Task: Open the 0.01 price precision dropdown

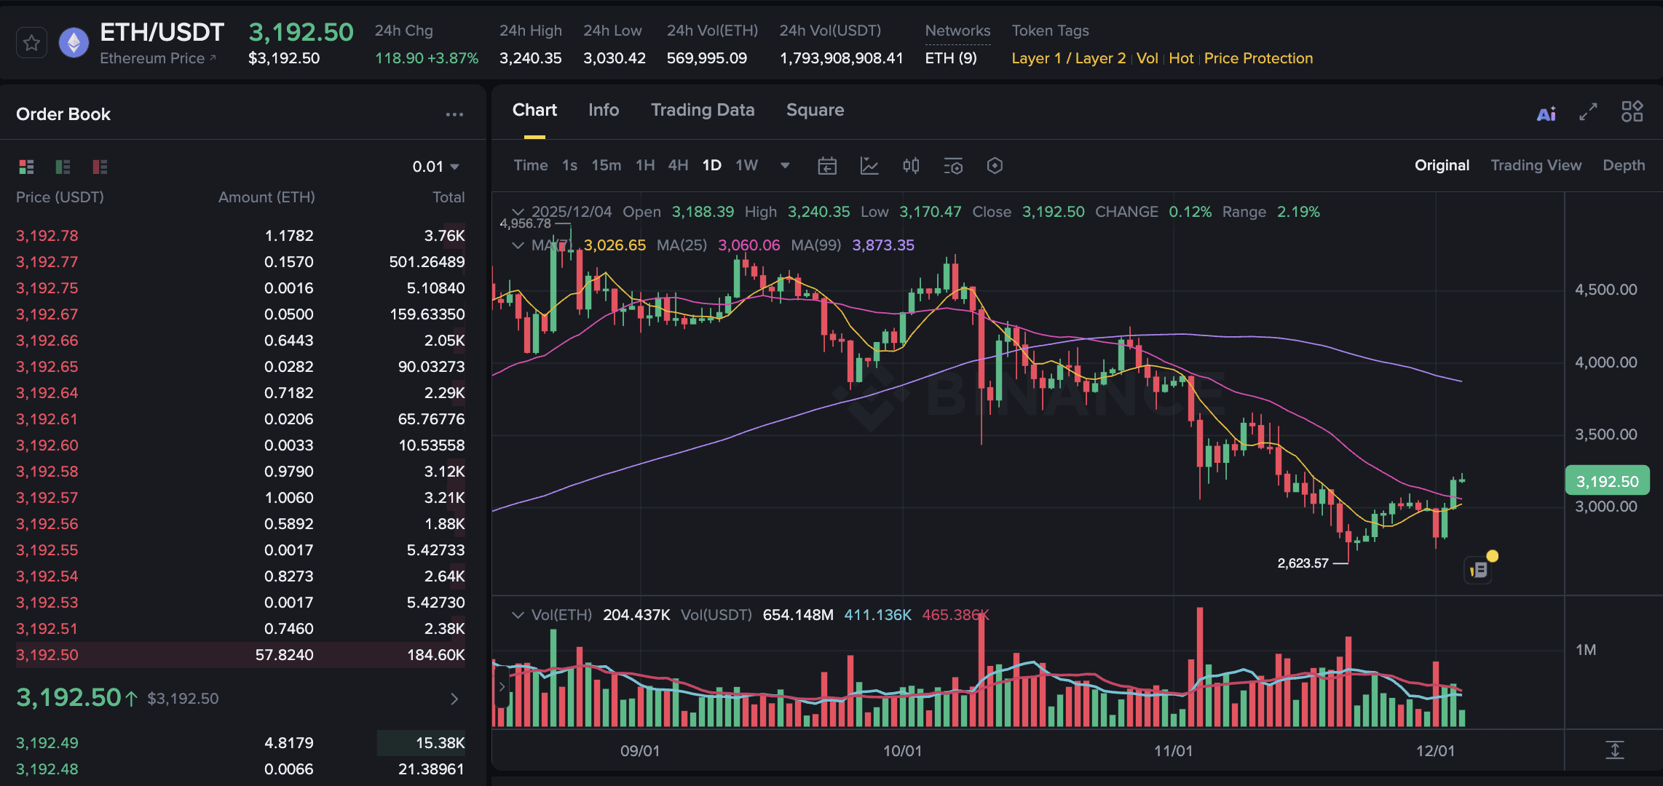Action: pos(435,167)
